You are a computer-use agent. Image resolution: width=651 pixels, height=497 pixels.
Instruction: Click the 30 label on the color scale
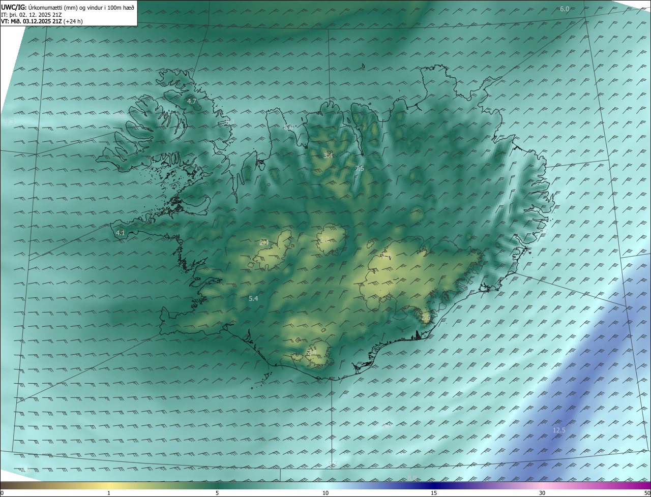pyautogui.click(x=542, y=493)
